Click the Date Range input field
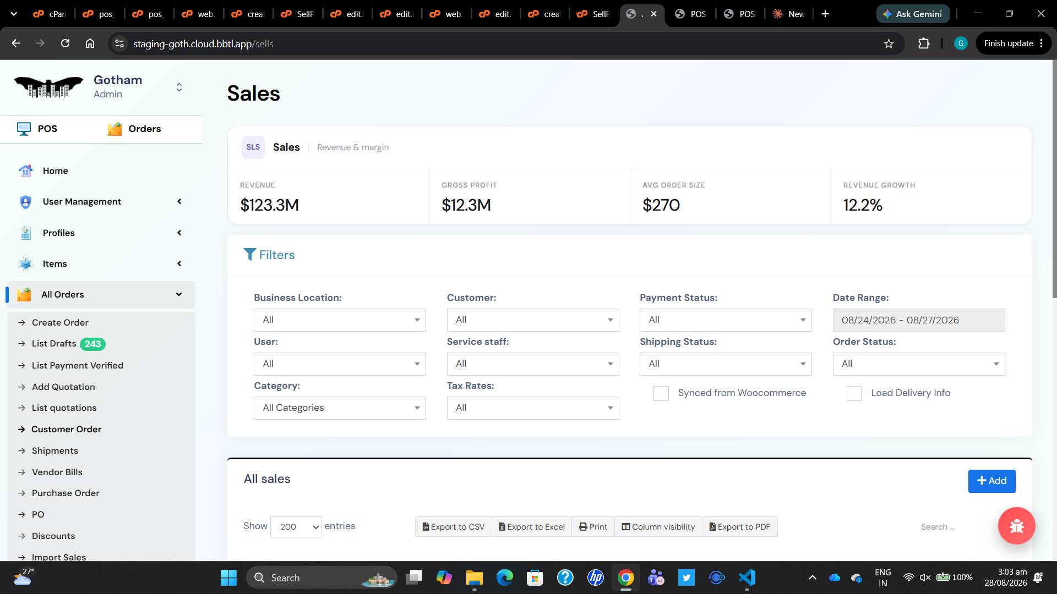1057x594 pixels. [x=919, y=320]
